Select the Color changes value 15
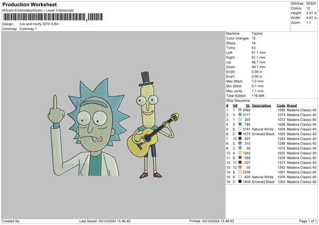 pos(254,38)
